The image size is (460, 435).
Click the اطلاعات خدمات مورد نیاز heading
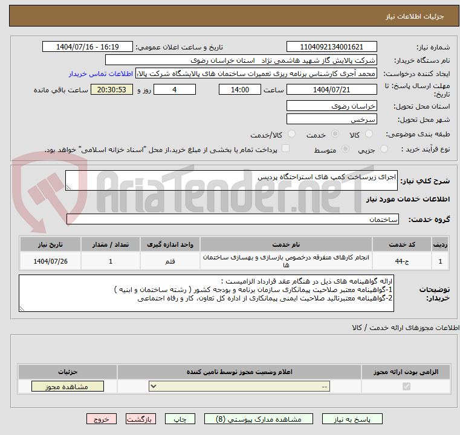[408, 199]
